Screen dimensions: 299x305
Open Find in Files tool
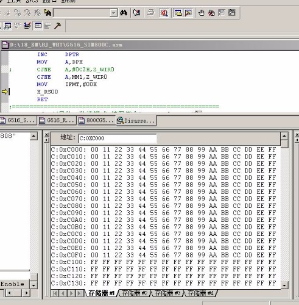pyautogui.click(x=47, y=13)
